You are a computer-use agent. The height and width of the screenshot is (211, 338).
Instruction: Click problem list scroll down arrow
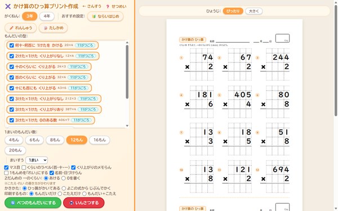(127, 125)
